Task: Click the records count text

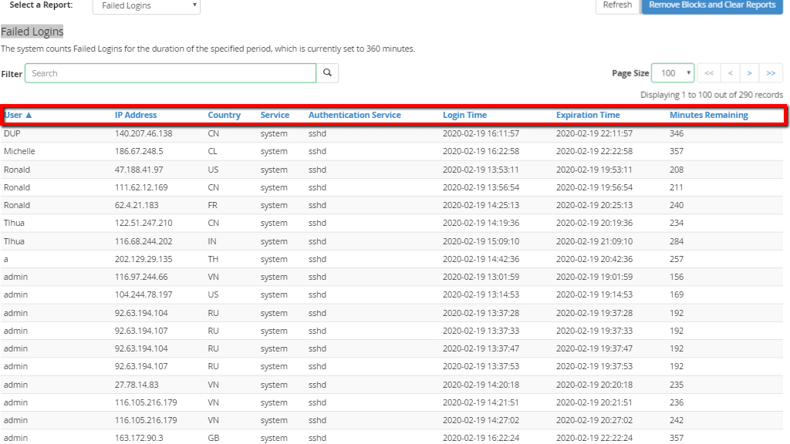Action: click(x=711, y=95)
